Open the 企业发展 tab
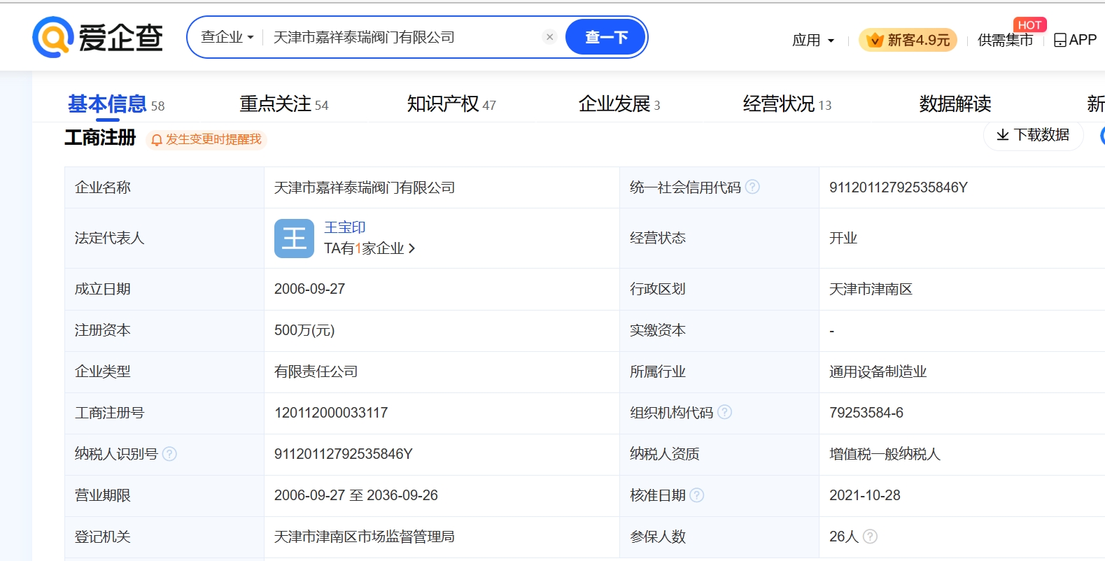This screenshot has height=561, width=1105. pos(619,104)
